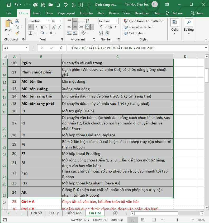The width and height of the screenshot is (209, 223).
Task: Open Cell Styles gallery
Action: tap(134, 33)
